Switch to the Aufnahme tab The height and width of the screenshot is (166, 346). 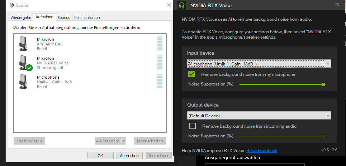coord(44,17)
